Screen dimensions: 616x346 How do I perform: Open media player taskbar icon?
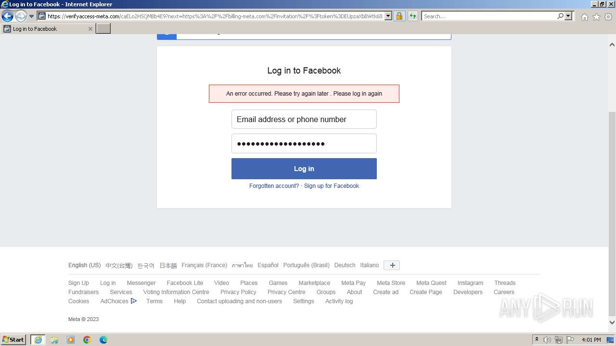coord(71,340)
